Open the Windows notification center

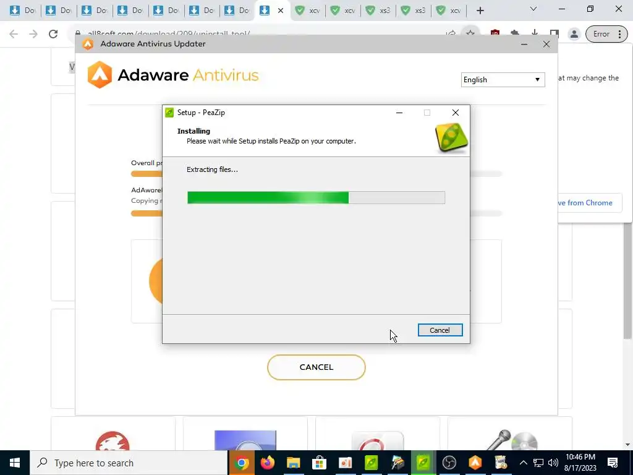tap(613, 463)
